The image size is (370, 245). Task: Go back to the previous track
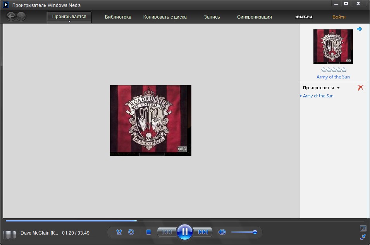tap(167, 232)
